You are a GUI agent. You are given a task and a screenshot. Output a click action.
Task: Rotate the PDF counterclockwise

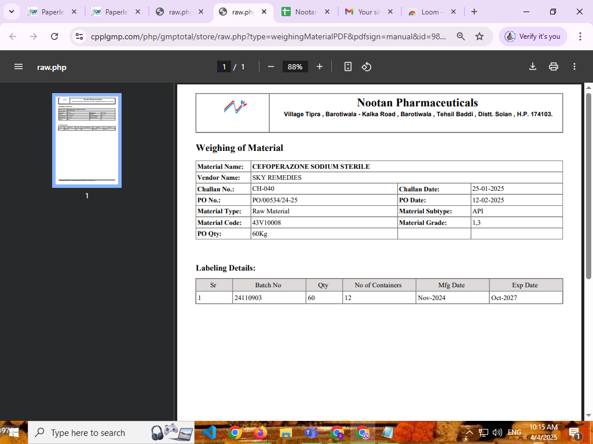coord(367,66)
